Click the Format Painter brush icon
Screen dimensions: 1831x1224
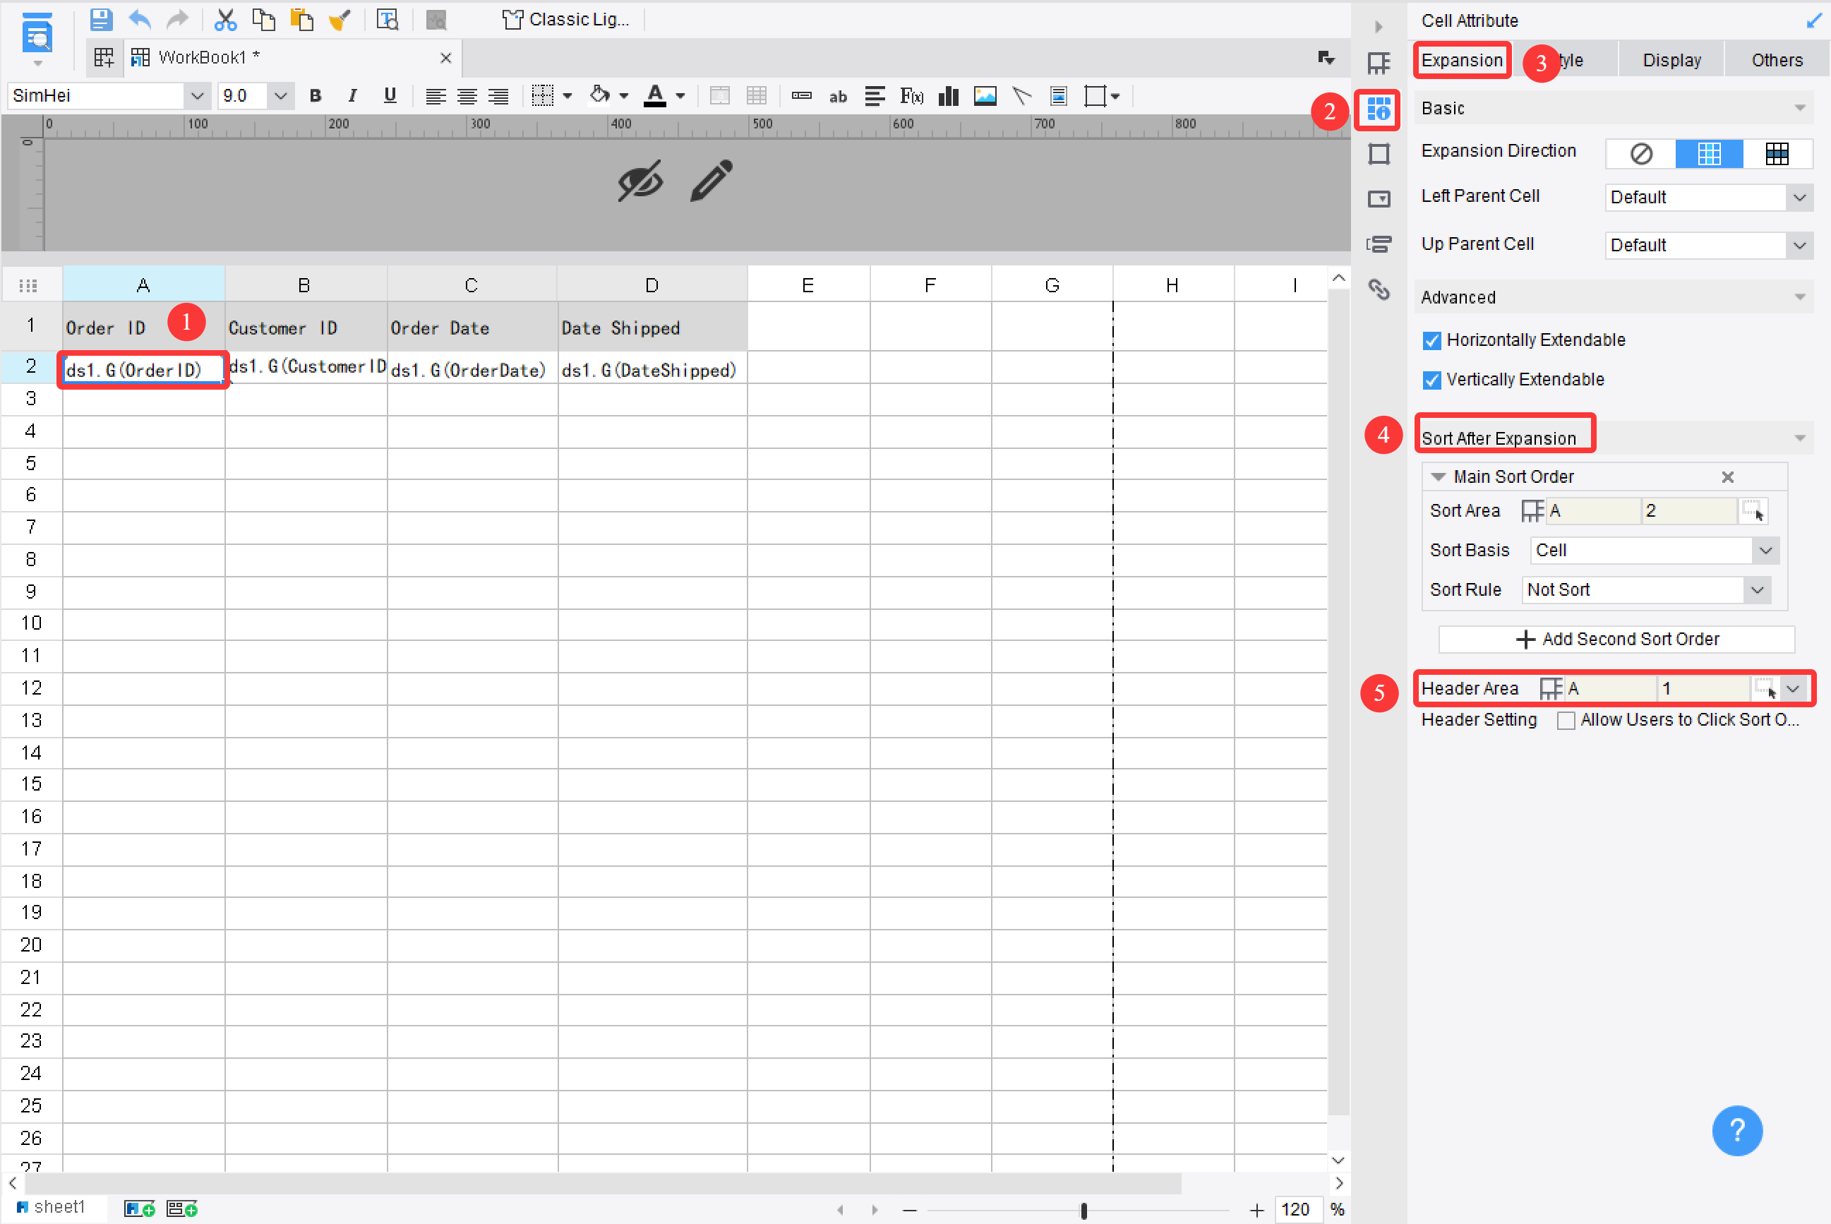tap(340, 19)
